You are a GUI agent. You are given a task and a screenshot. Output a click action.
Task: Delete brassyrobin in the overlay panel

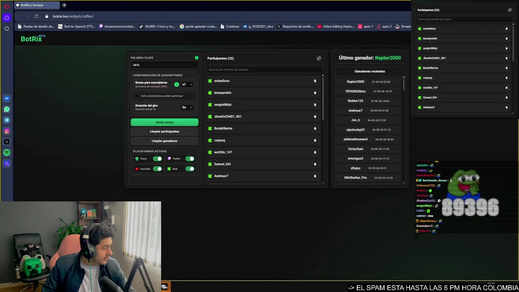(x=506, y=39)
